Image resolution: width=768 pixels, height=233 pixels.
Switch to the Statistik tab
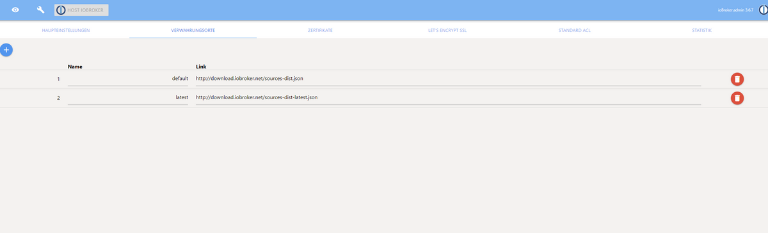pos(701,30)
